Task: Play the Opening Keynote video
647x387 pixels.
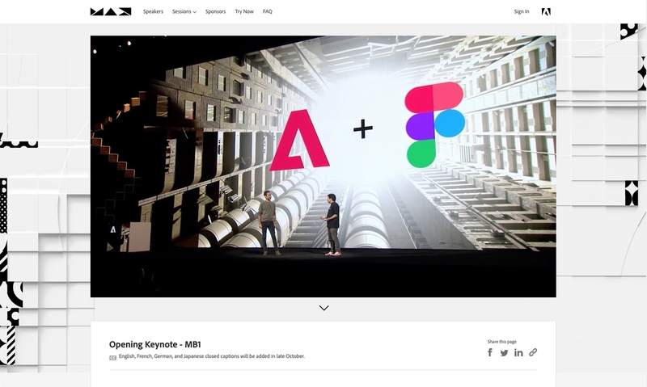Action: [323, 166]
